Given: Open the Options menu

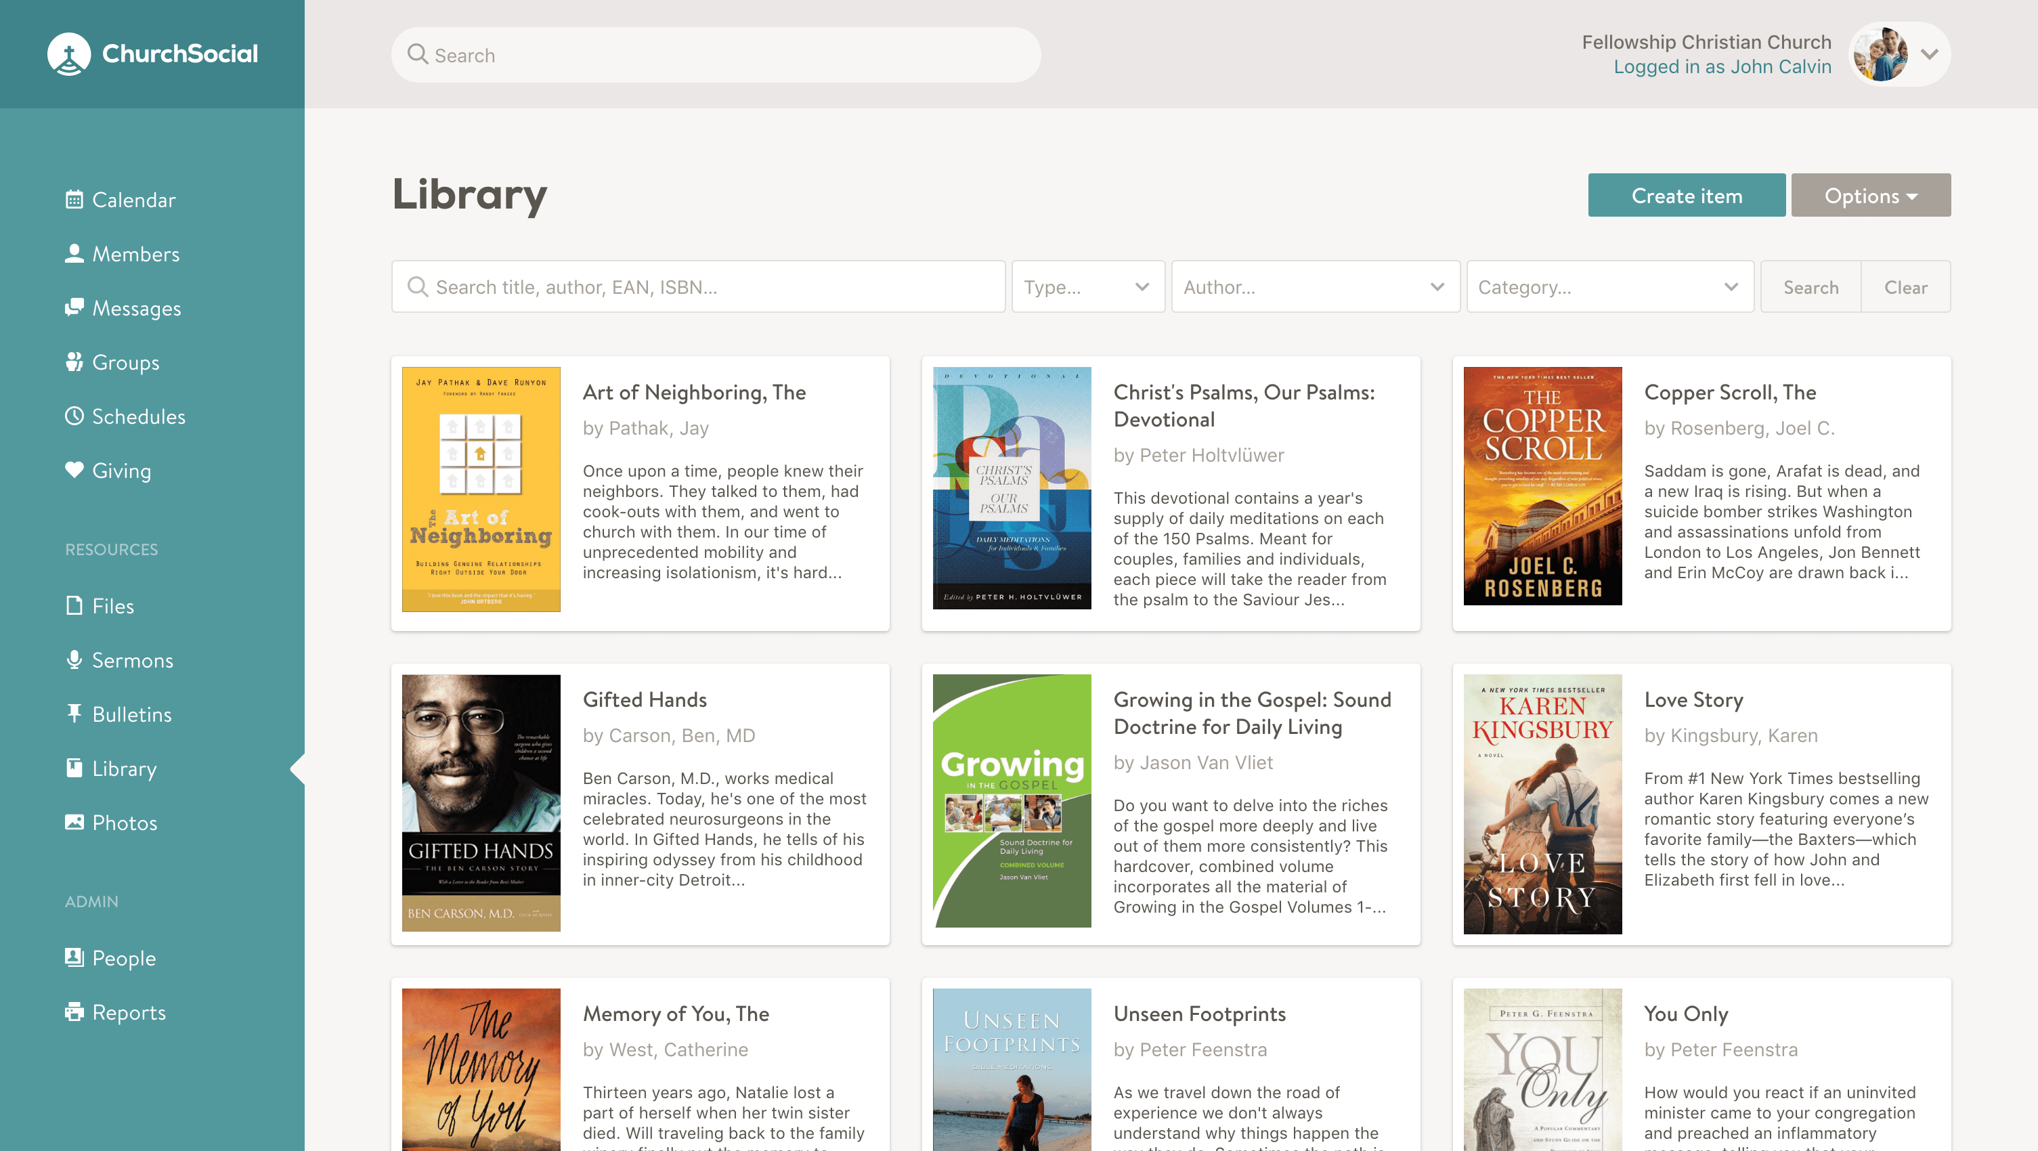Looking at the screenshot, I should point(1871,194).
